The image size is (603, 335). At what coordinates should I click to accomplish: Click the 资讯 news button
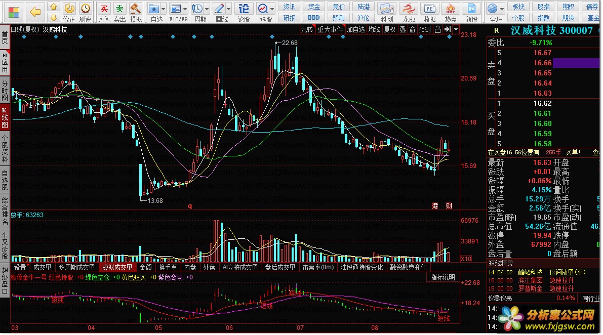coord(289,7)
